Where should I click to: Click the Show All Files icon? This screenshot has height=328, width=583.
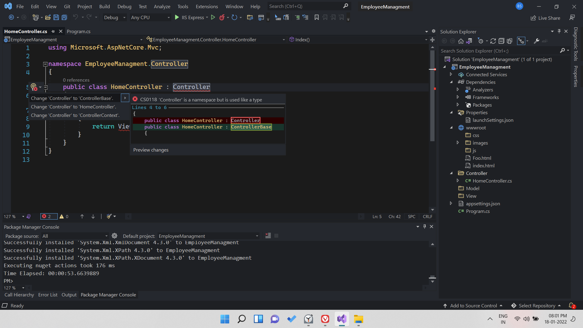[x=510, y=41]
